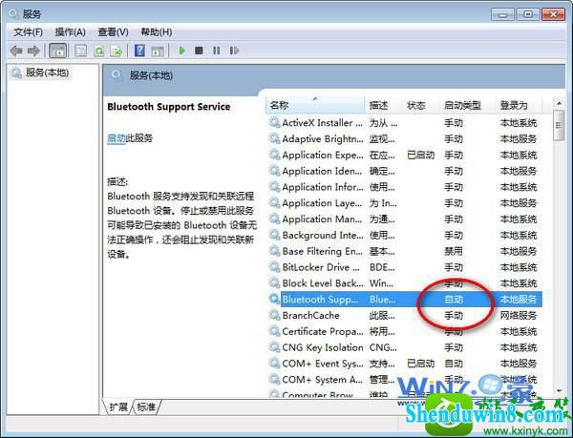
Task: Select the Background Intelligent Transfer row
Action: pos(405,235)
